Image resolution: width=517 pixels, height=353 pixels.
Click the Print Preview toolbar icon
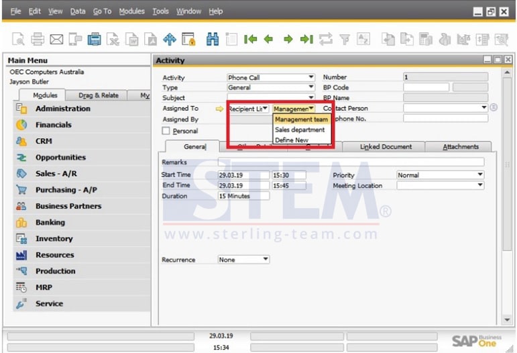click(x=18, y=39)
